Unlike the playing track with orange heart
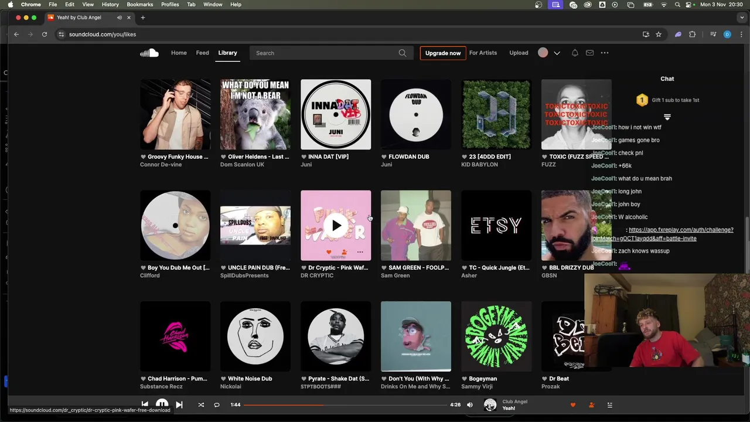Viewport: 750px width, 422px height. [573, 404]
